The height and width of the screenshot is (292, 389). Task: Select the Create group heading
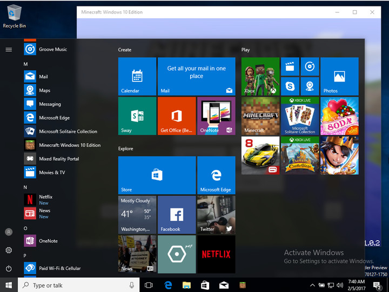tap(125, 50)
